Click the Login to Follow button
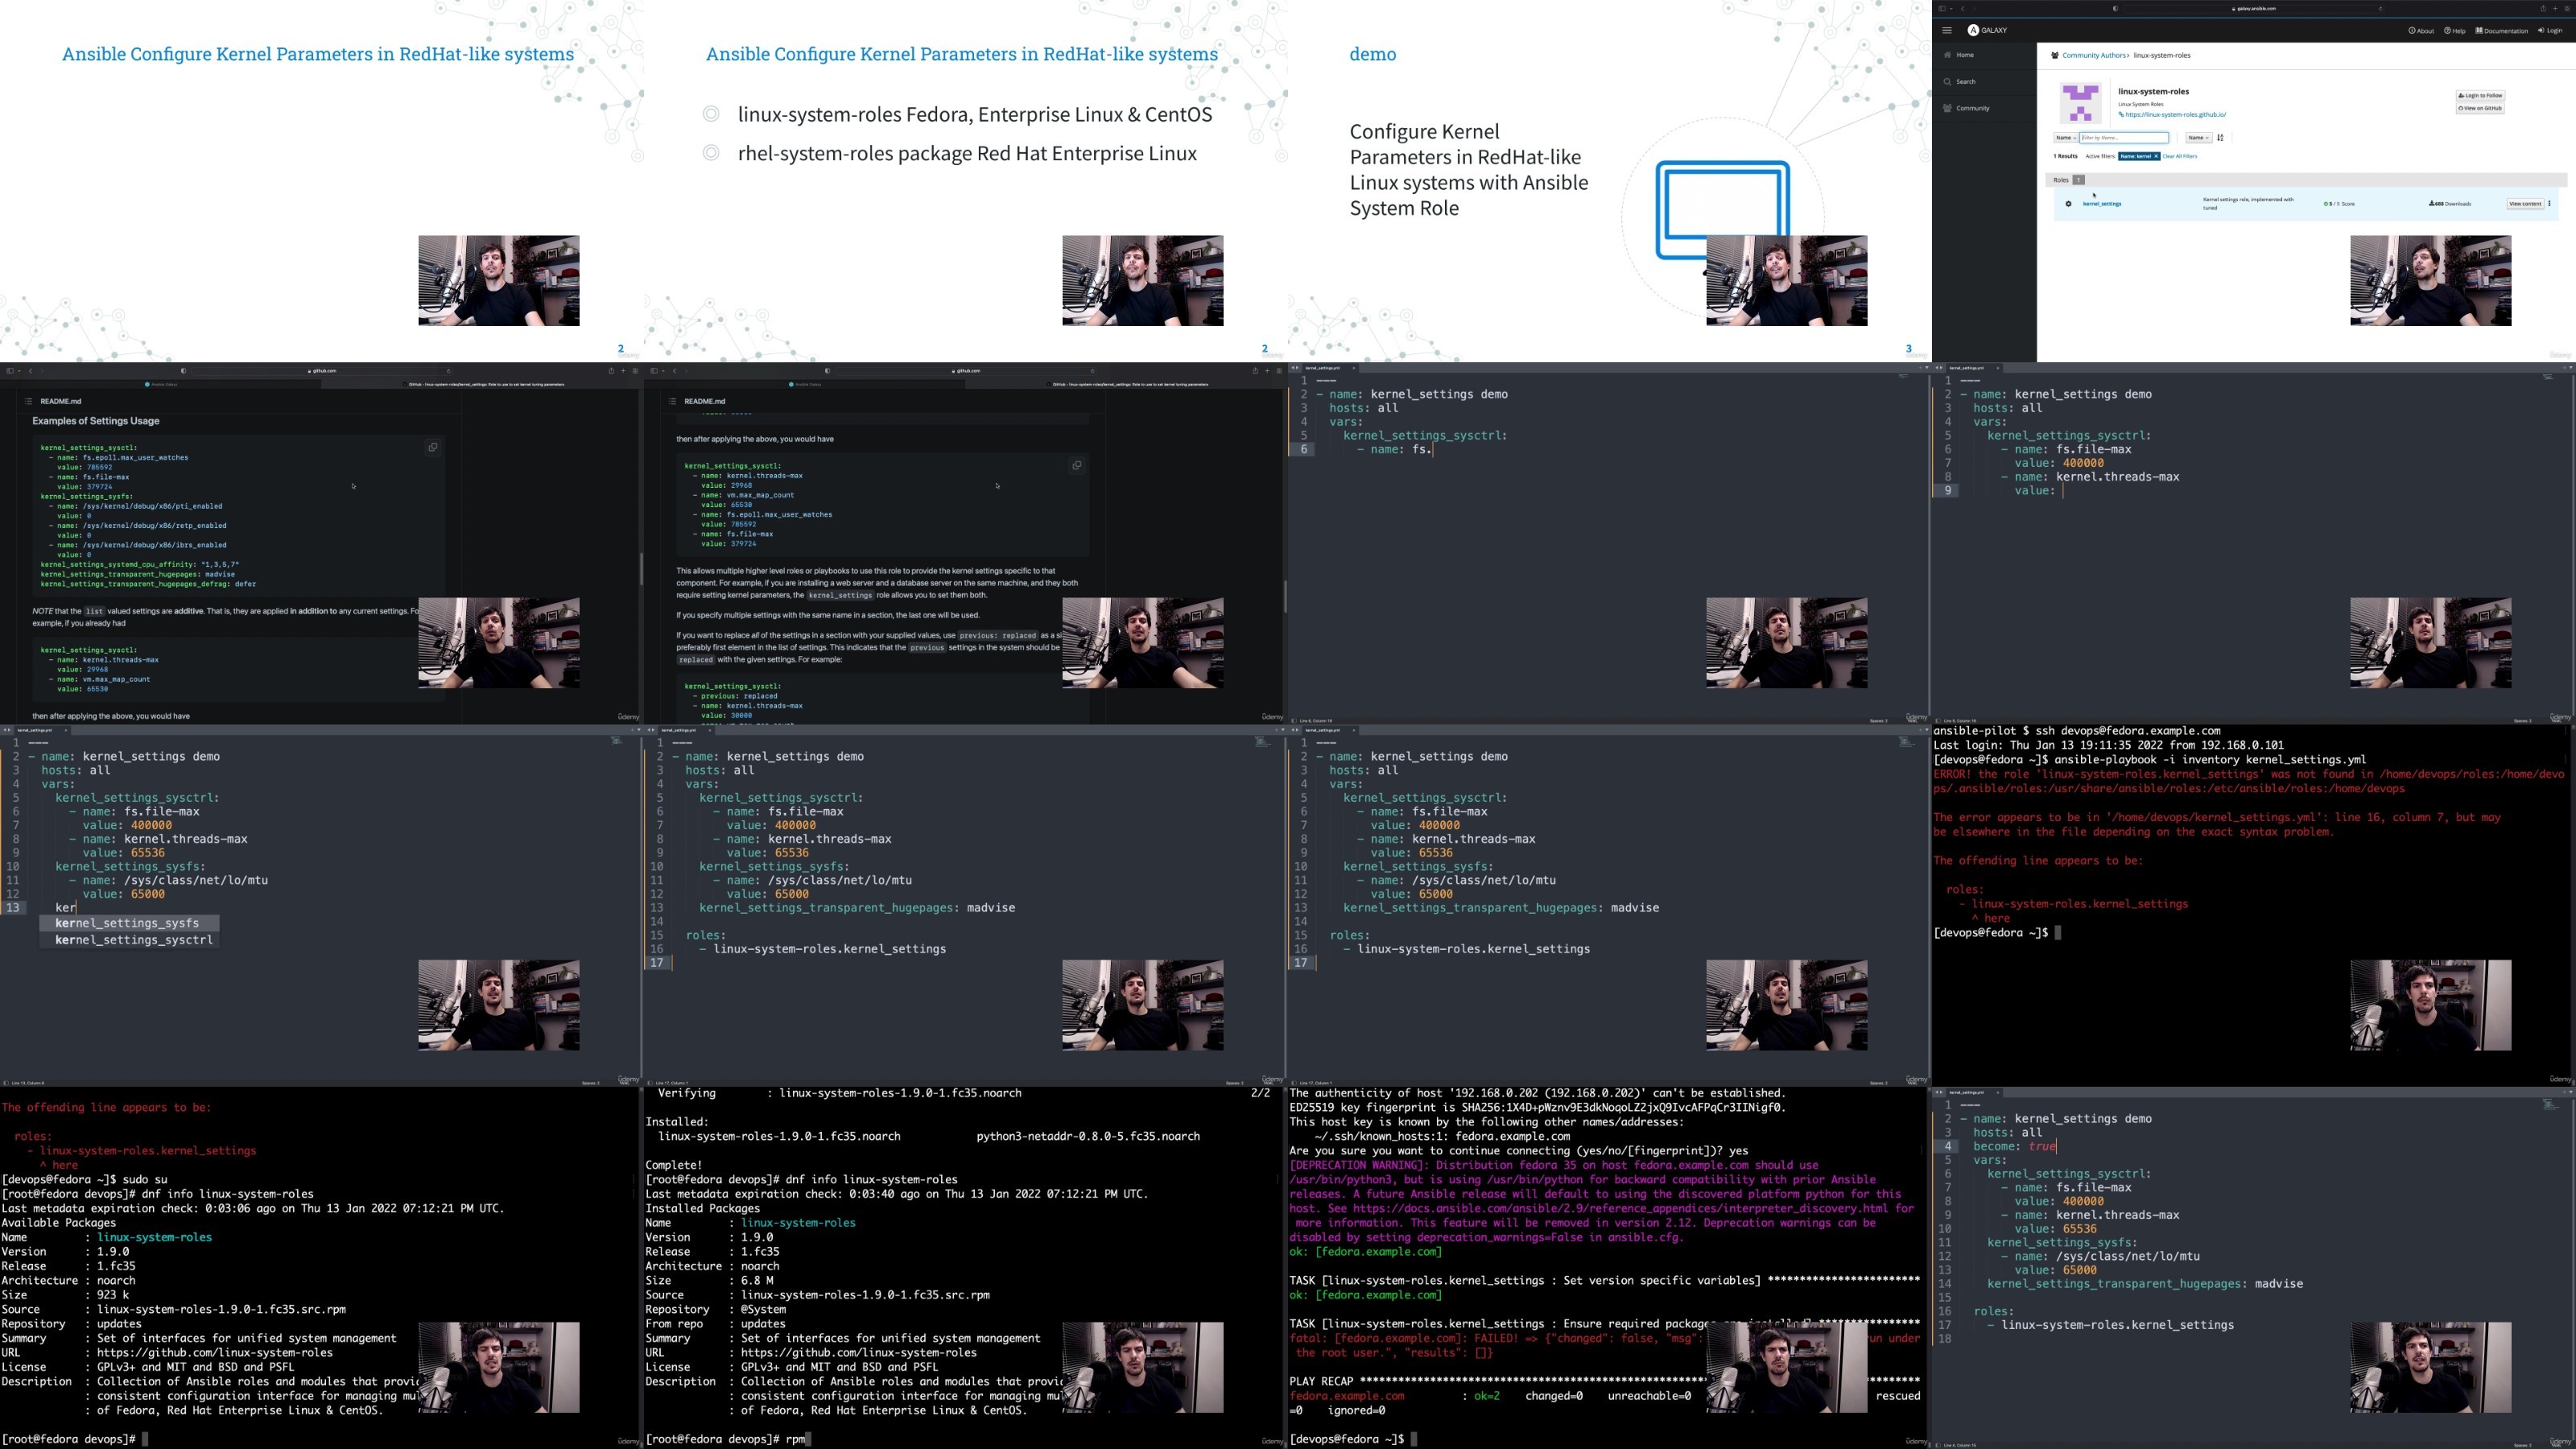The width and height of the screenshot is (2576, 1449). pyautogui.click(x=2480, y=96)
